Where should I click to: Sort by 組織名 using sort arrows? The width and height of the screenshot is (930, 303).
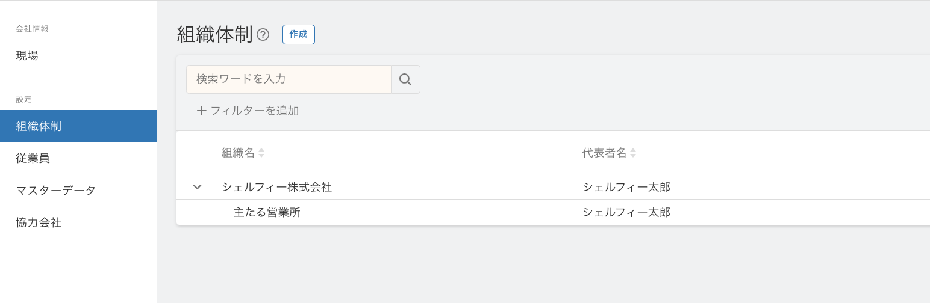click(261, 153)
